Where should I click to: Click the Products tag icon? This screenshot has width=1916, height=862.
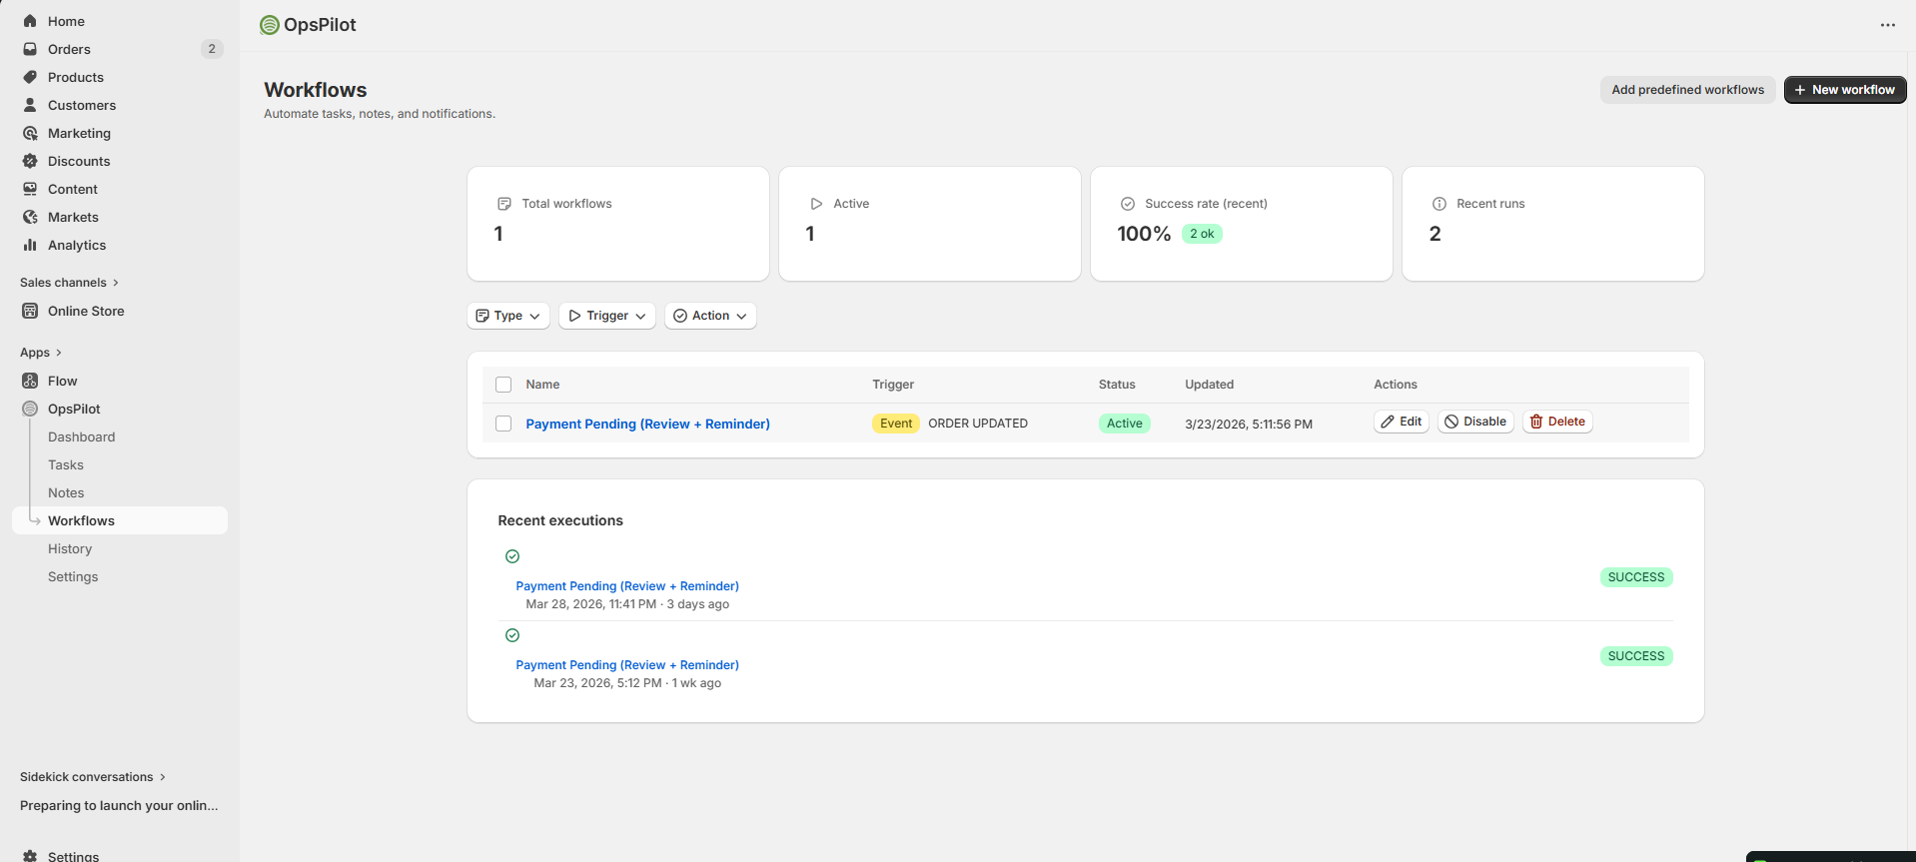30,77
